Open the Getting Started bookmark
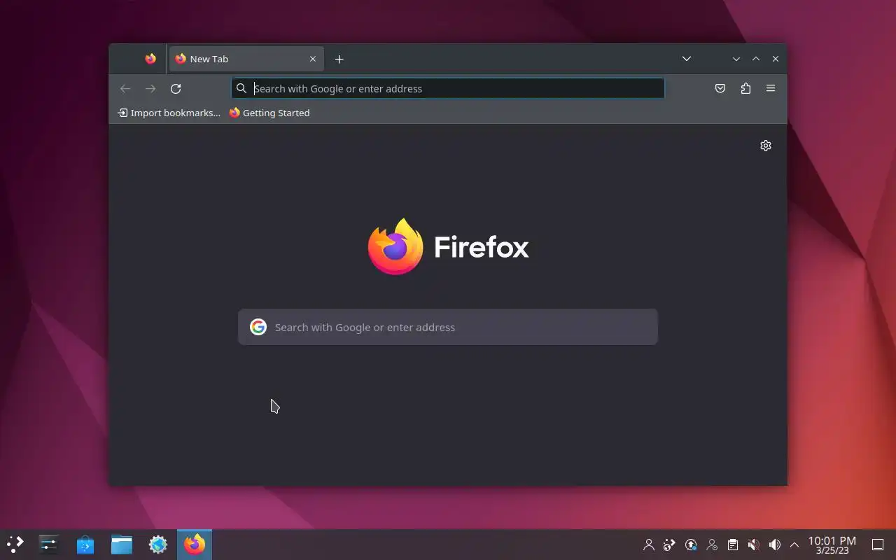 tap(269, 113)
